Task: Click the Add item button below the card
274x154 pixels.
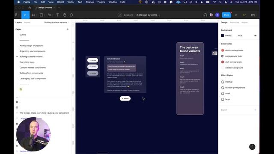Action: click(x=125, y=98)
